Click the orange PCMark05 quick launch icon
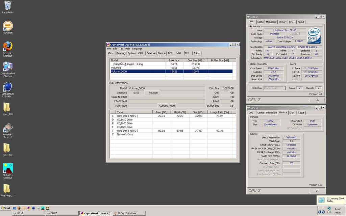The width and height of the screenshot is (346, 216). (x=24, y=208)
